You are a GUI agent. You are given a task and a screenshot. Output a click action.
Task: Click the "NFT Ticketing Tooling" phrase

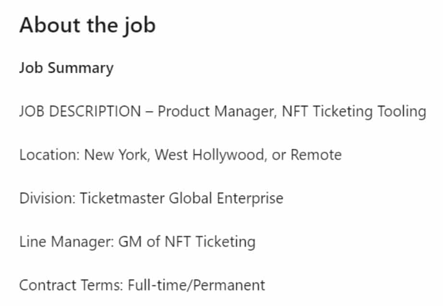[x=354, y=112]
